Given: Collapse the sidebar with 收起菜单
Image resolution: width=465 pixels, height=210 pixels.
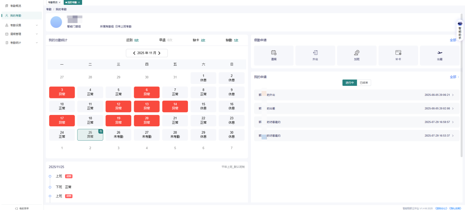Looking at the screenshot, I should (22, 208).
